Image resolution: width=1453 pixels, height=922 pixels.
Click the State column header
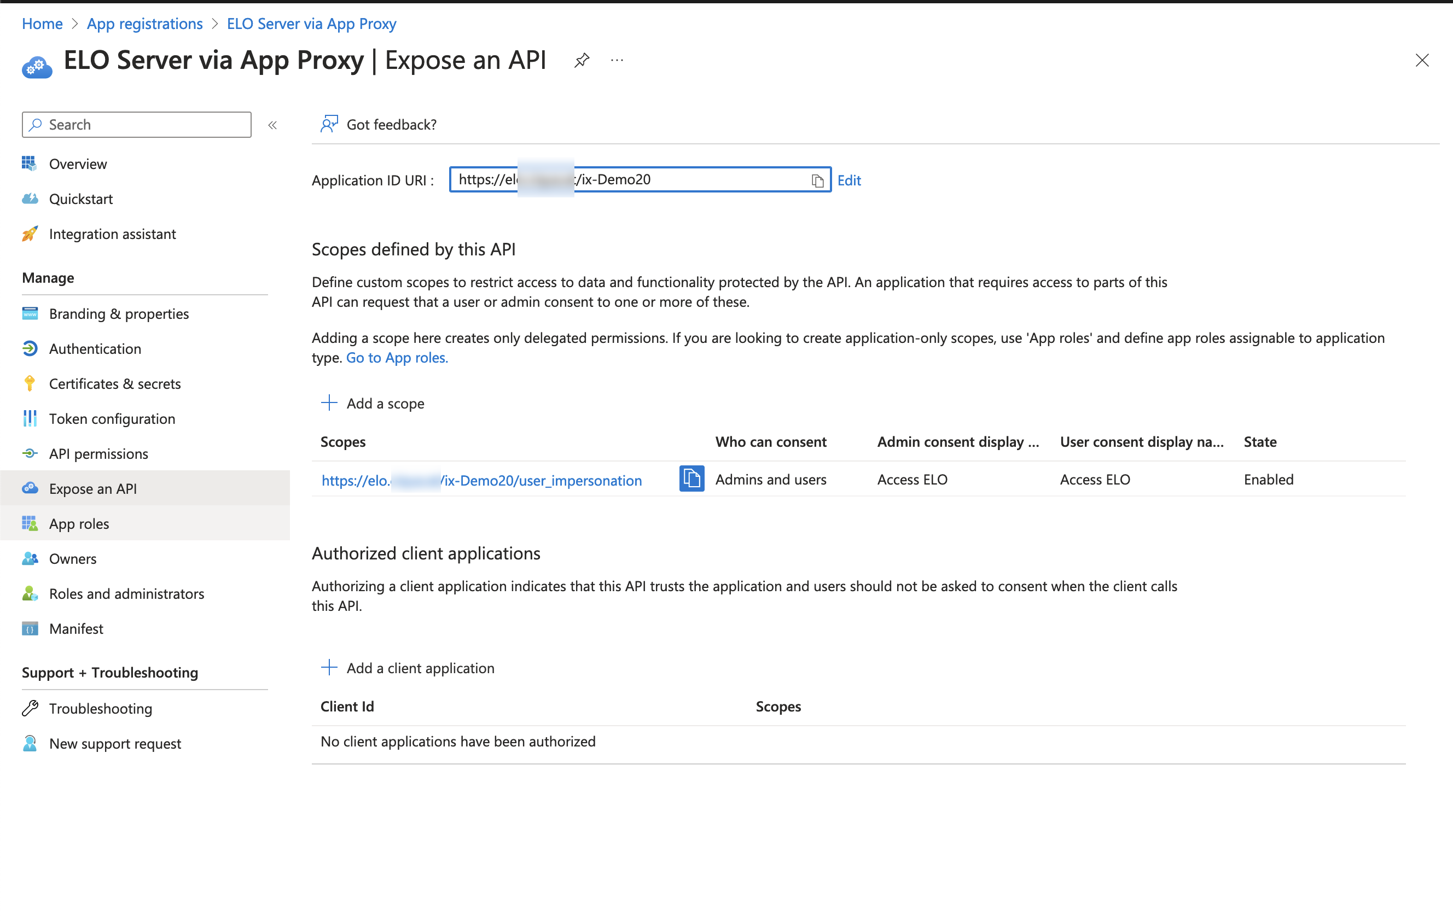coord(1260,442)
